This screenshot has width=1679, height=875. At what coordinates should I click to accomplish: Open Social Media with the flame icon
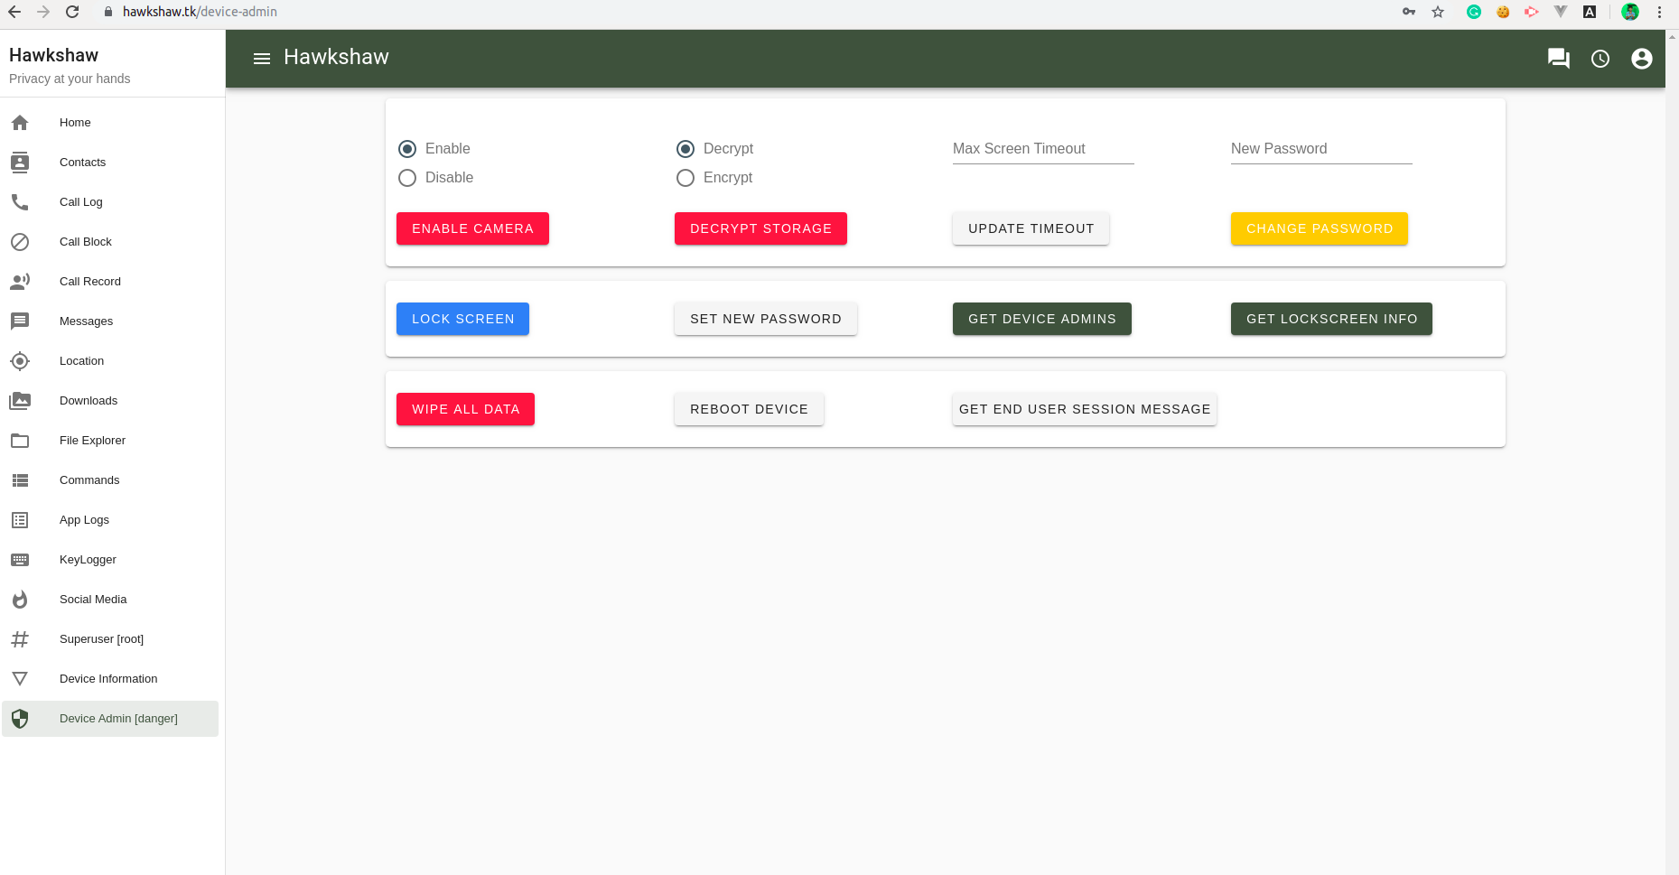click(x=20, y=599)
